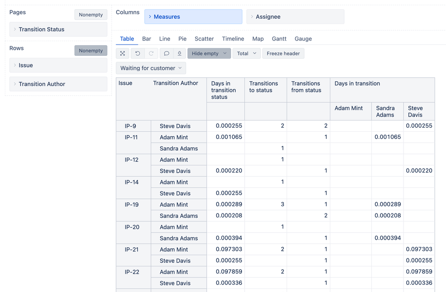Click the Sandra Adams assignee column header
Screen dimensions: 446x292
(388, 111)
